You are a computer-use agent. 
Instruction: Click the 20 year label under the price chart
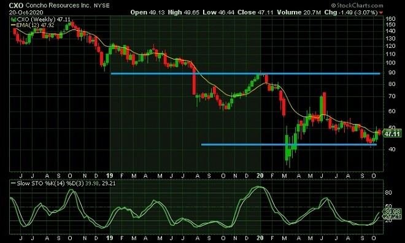click(260, 176)
